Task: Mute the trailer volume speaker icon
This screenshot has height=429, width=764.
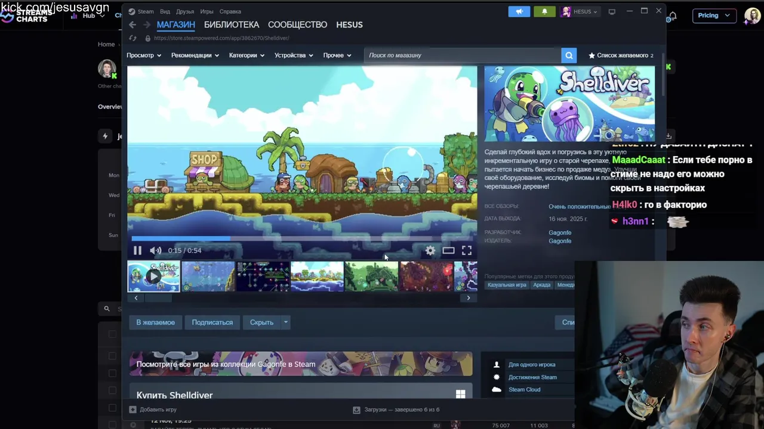Action: [155, 251]
